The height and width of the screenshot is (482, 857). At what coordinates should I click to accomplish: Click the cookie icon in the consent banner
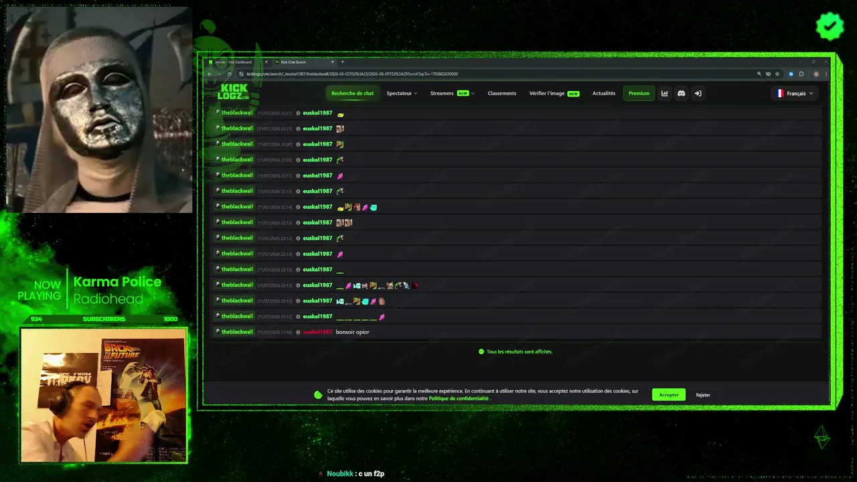(x=318, y=395)
